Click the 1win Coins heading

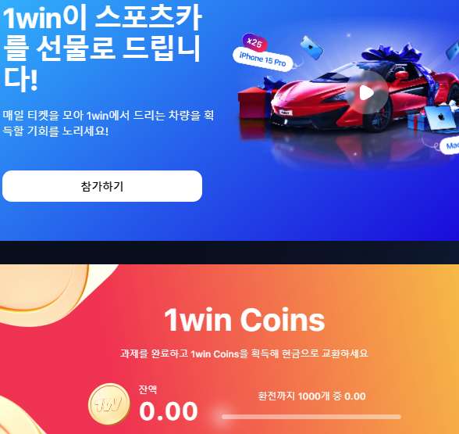click(x=245, y=320)
